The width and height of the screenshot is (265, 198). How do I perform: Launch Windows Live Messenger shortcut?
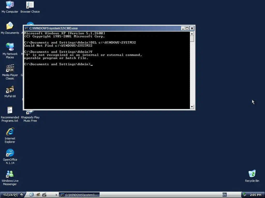click(x=10, y=178)
